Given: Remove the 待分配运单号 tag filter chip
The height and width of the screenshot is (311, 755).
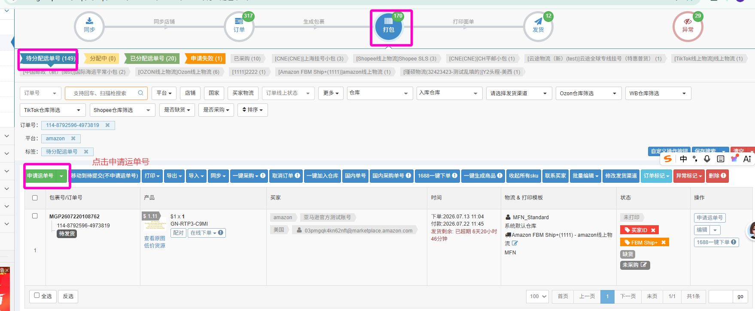Looking at the screenshot, I should coord(86,152).
